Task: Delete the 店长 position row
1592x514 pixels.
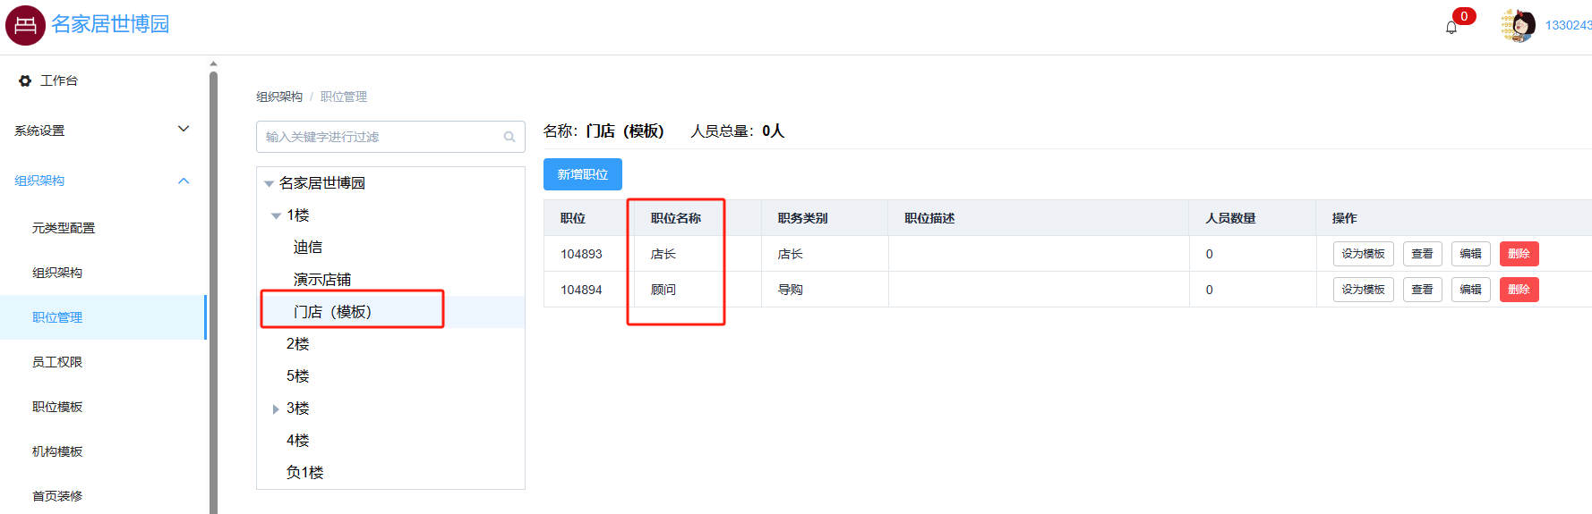Action: (1519, 254)
